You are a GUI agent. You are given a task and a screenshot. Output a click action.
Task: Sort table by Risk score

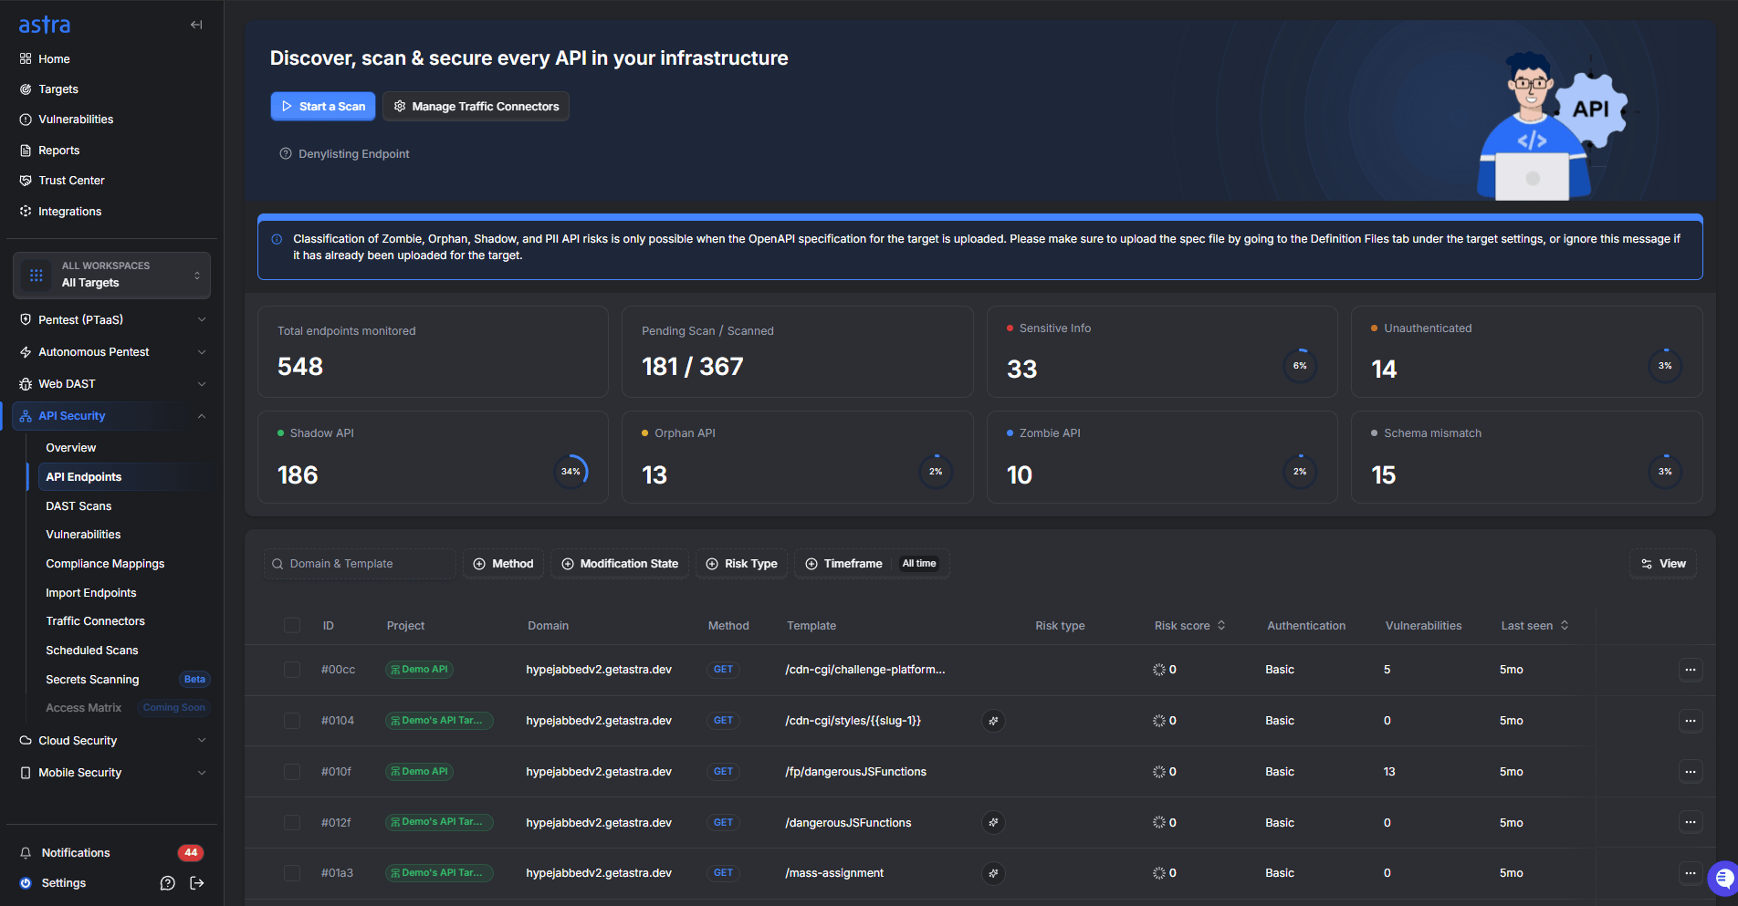coord(1189,626)
